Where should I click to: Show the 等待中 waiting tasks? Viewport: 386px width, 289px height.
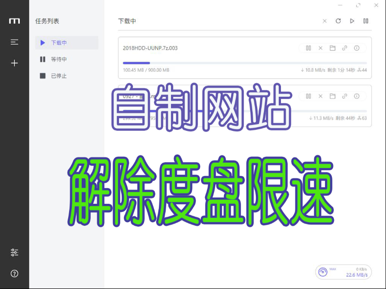(67, 59)
